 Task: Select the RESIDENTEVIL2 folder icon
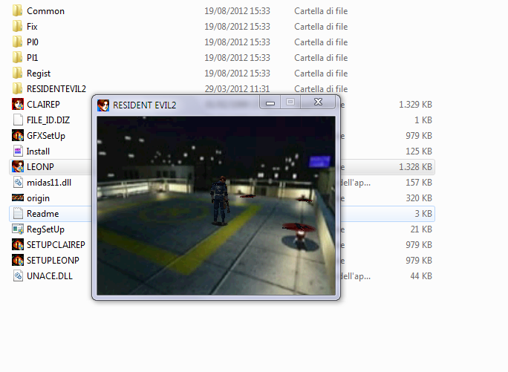pos(18,89)
